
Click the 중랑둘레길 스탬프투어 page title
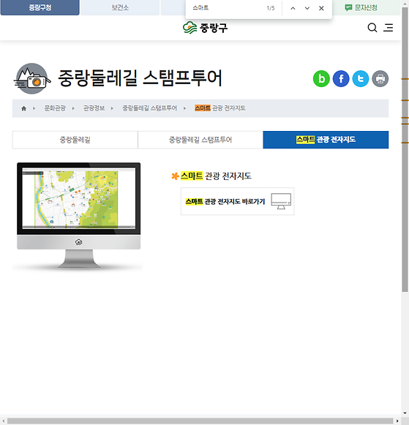click(140, 78)
